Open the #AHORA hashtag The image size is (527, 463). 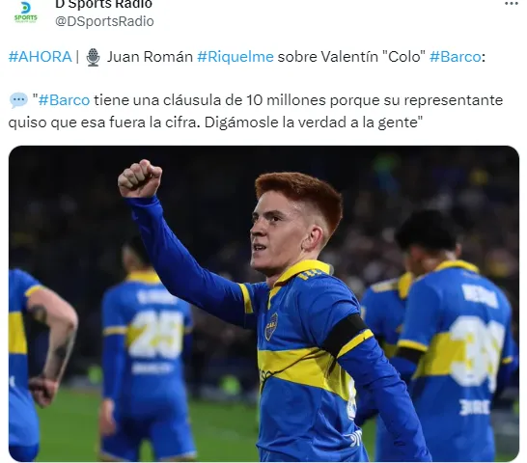coord(40,57)
